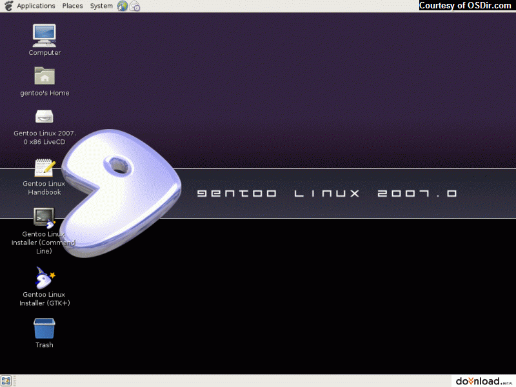Click the GNOME foot logo icon
This screenshot has height=387, width=516.
pyautogui.click(x=8, y=6)
